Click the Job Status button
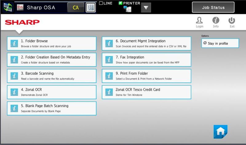Image resolution: width=246 pixels, height=145 pixels. pyautogui.click(x=213, y=7)
